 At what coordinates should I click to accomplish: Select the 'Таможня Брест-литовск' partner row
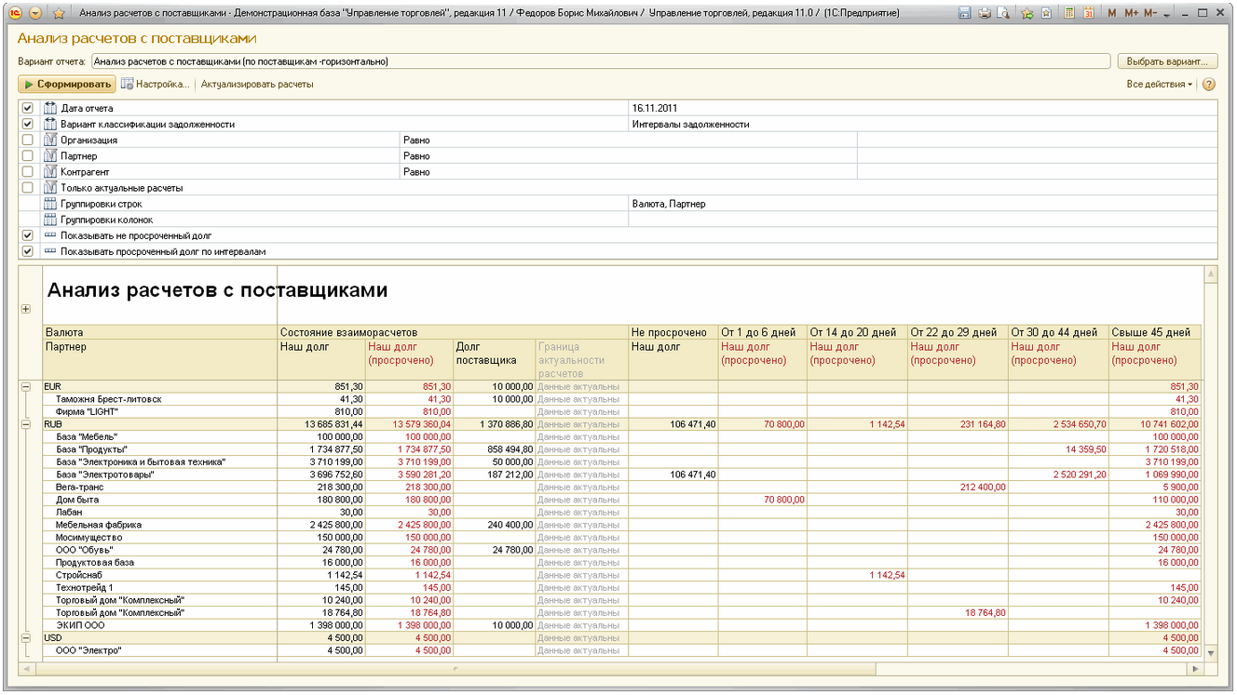coord(161,399)
